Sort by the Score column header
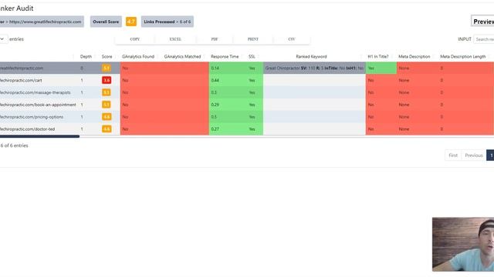 pos(107,56)
